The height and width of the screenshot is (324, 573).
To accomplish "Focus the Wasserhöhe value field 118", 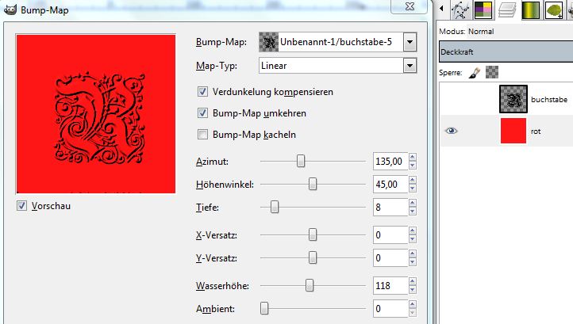I will click(x=390, y=286).
